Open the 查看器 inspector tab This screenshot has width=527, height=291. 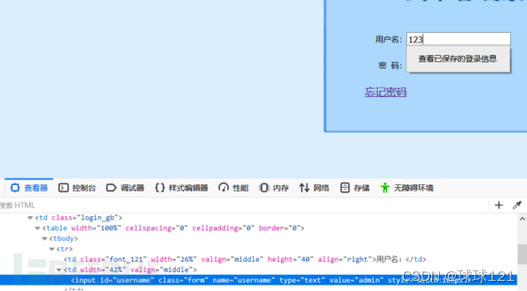coord(29,187)
